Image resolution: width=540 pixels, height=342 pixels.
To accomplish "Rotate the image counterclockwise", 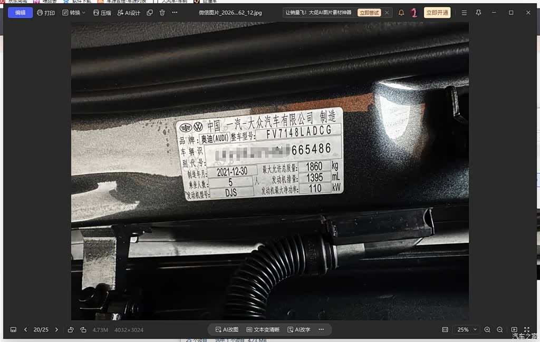I will point(71,329).
